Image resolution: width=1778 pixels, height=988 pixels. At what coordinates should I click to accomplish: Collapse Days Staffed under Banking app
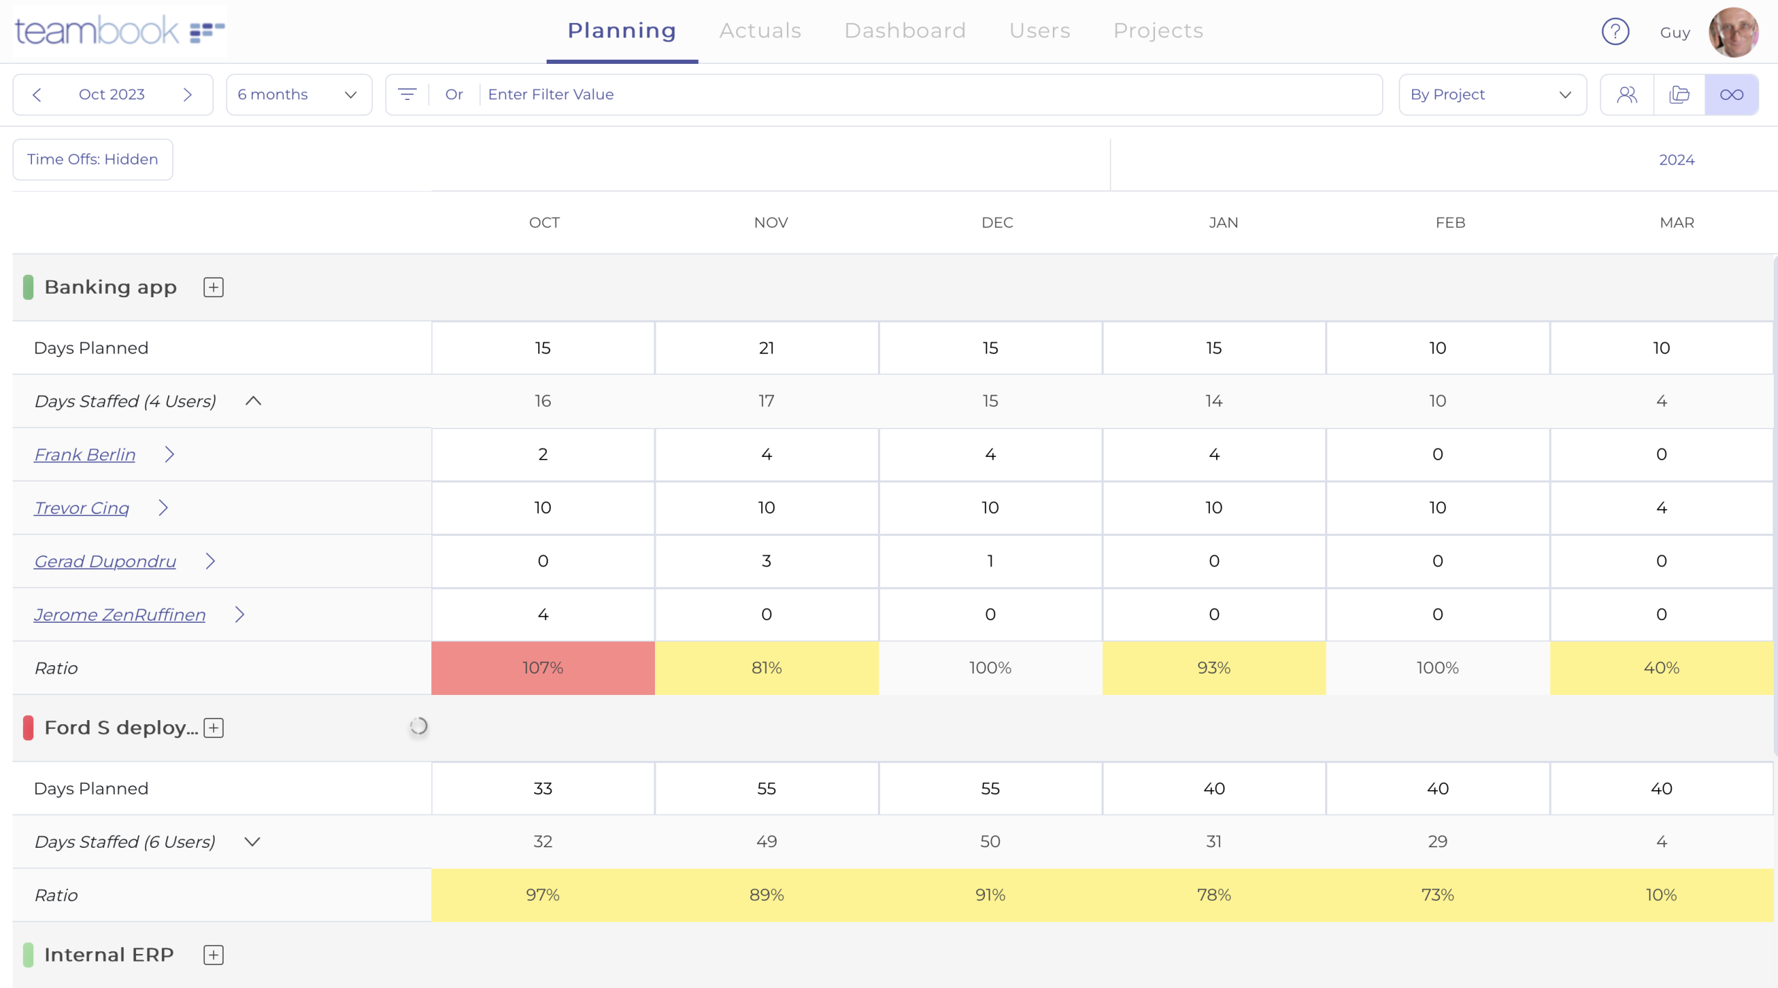pos(253,401)
